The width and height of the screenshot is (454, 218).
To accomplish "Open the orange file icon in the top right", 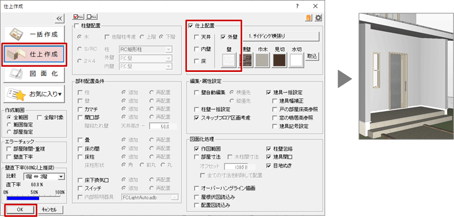I will click(309, 18).
